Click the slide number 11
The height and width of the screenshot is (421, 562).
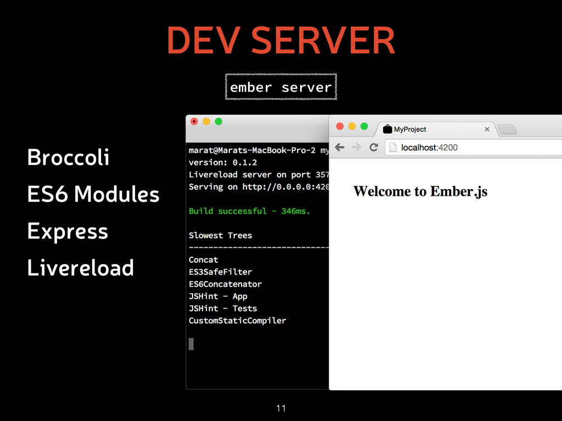click(x=281, y=408)
